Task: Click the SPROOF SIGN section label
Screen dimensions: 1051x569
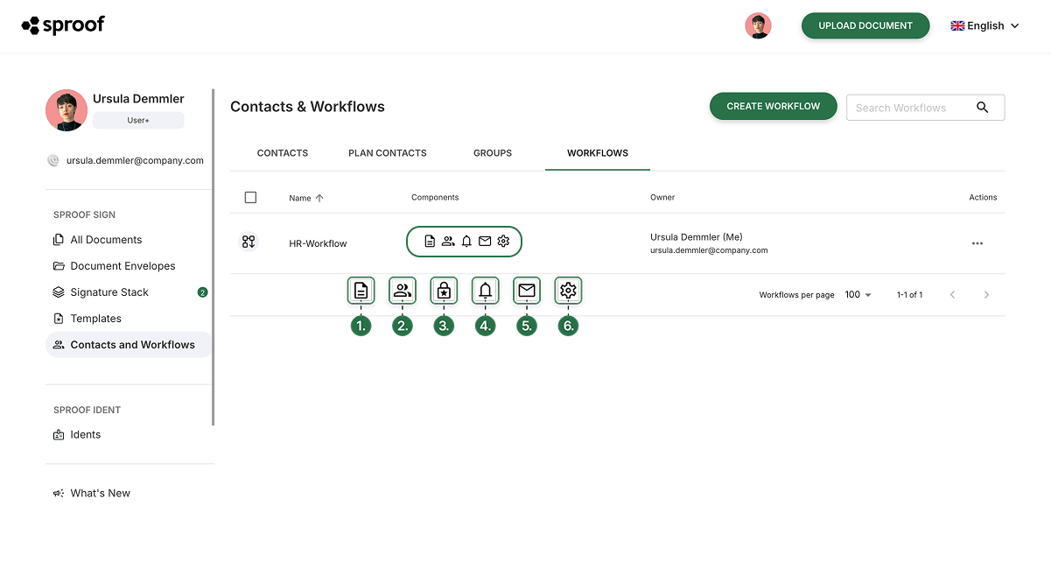Action: point(84,214)
